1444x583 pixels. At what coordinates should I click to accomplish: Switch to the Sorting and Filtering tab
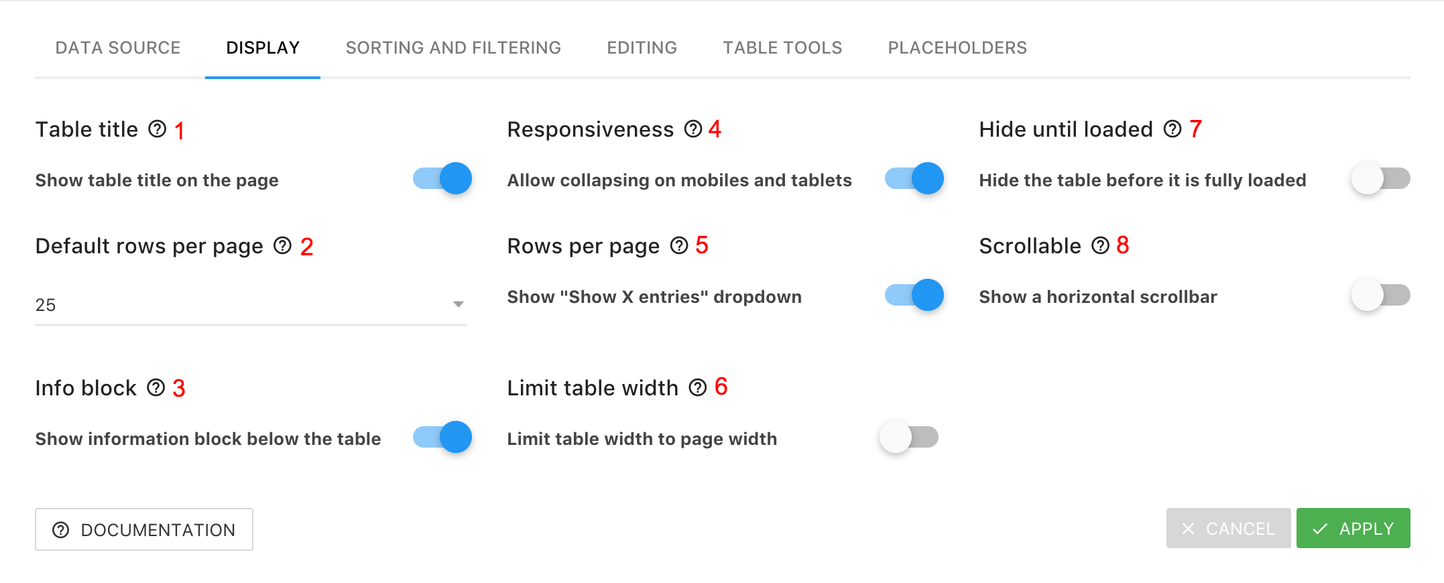453,48
